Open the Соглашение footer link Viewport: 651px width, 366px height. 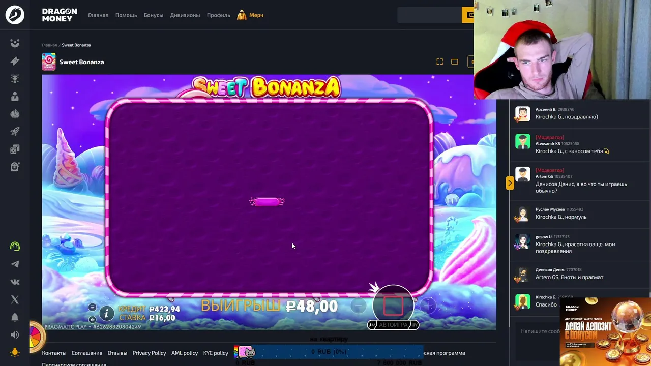[87, 353]
